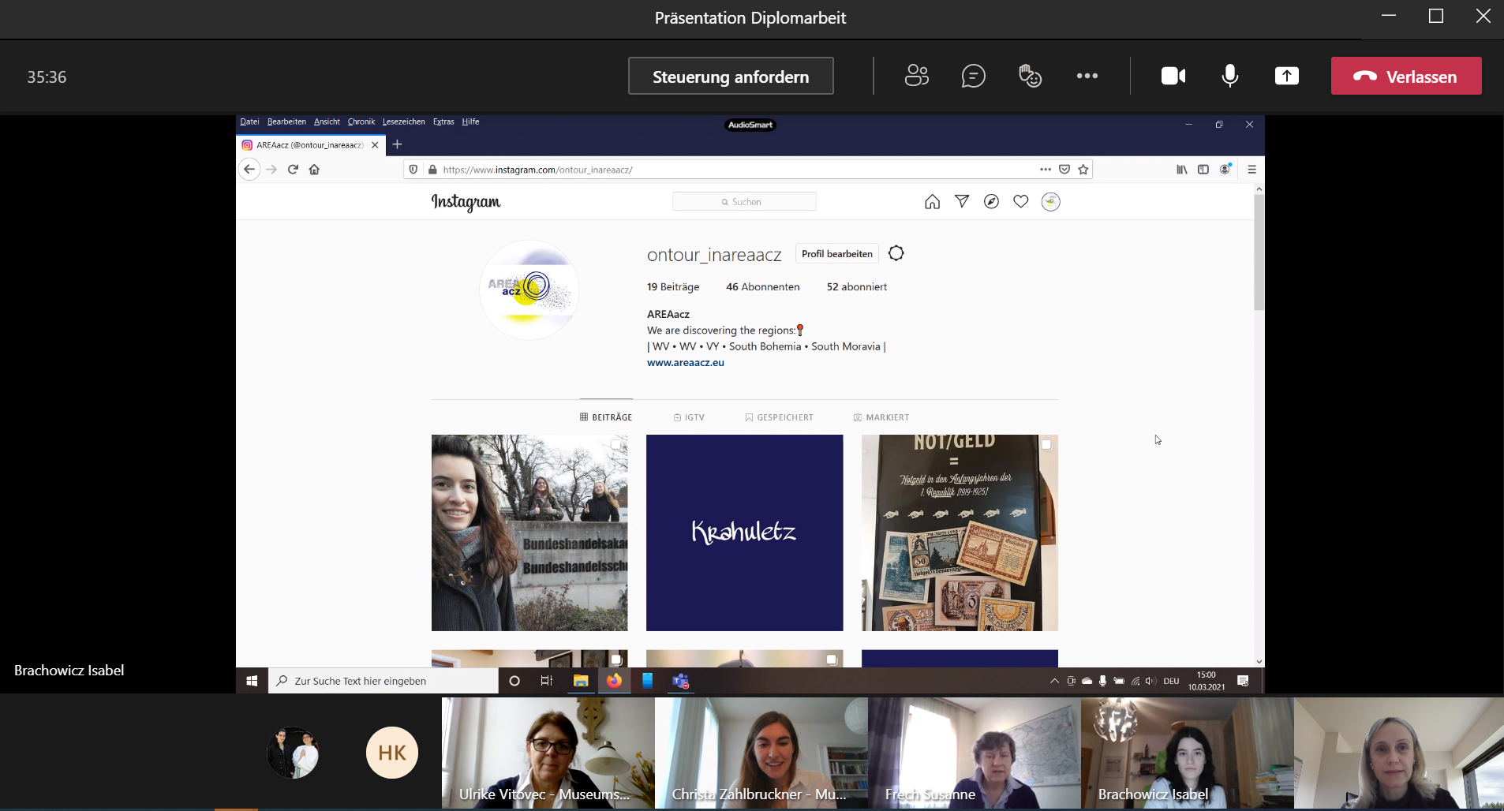Open the 46 Abonnenten list
Viewport: 1504px width, 811px height.
pos(762,287)
